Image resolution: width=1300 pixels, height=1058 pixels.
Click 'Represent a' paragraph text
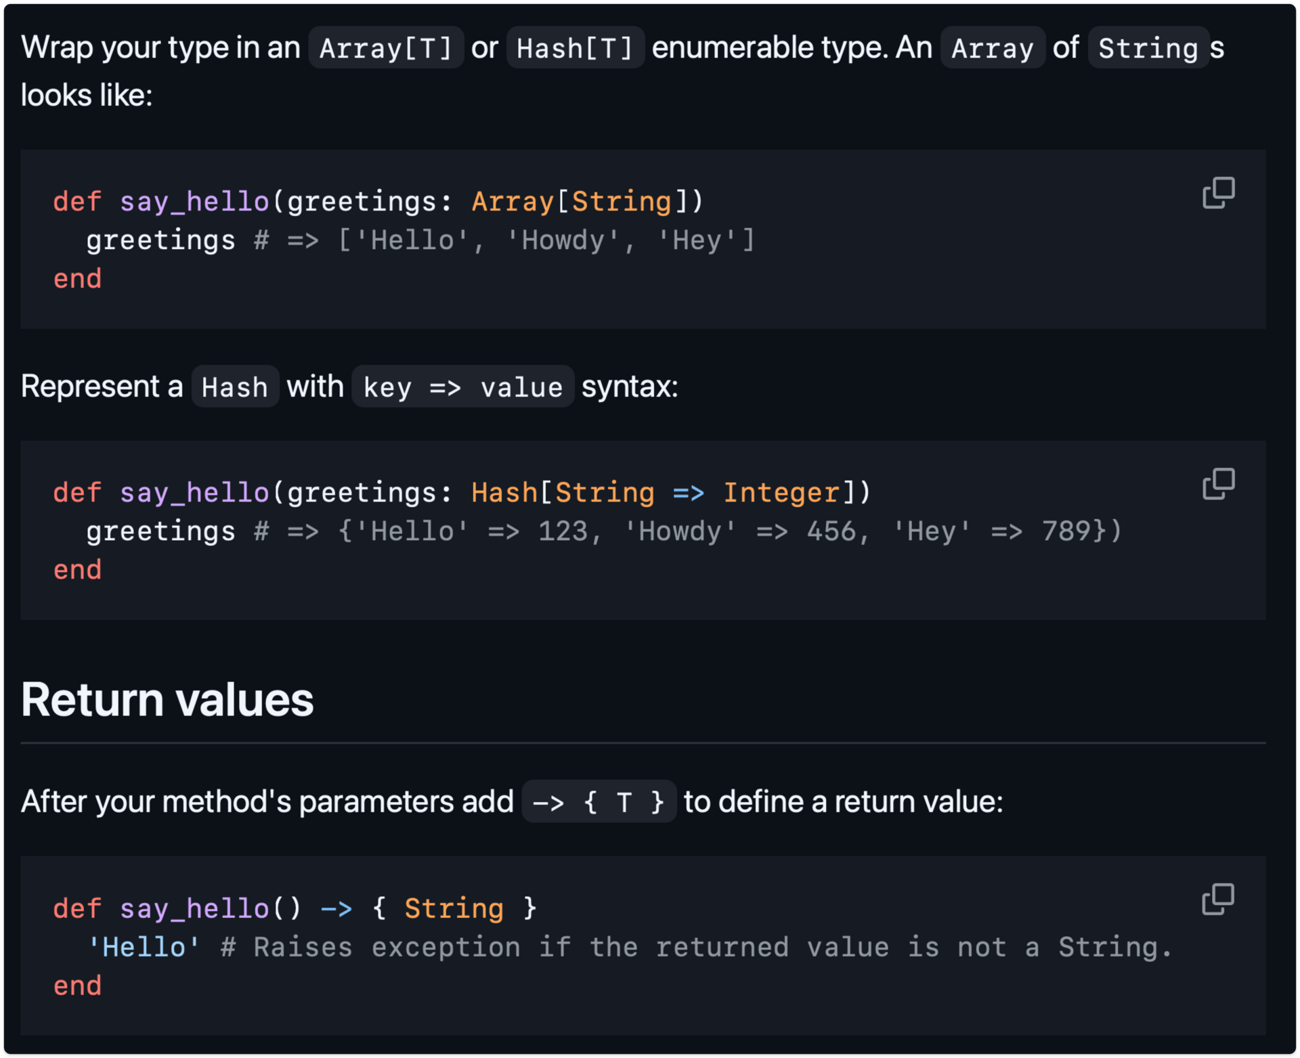coord(102,387)
